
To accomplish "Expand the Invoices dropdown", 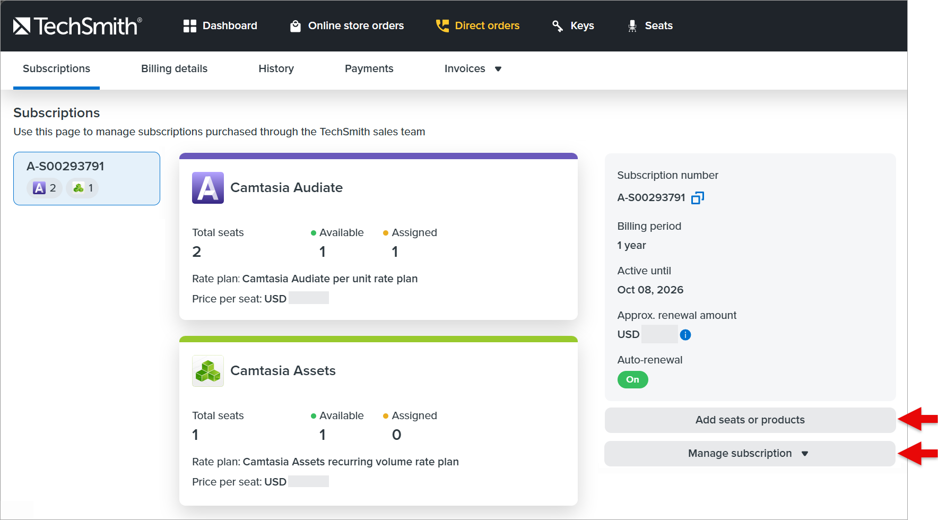I will click(473, 69).
